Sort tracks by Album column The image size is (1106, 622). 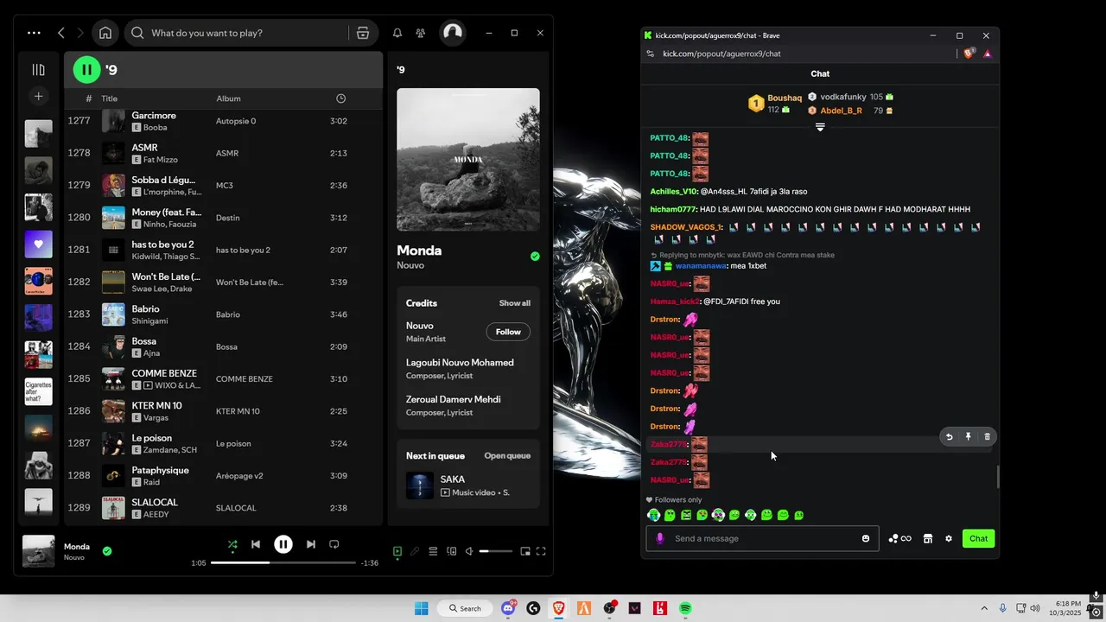pos(228,98)
